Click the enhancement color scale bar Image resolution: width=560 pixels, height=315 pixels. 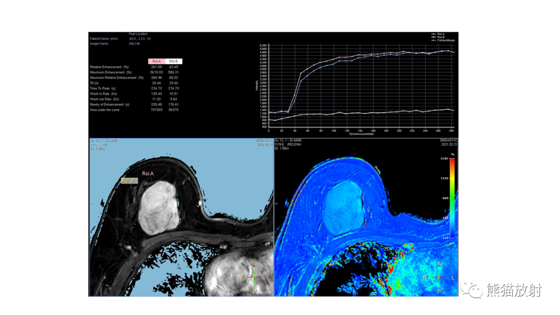(x=452, y=198)
